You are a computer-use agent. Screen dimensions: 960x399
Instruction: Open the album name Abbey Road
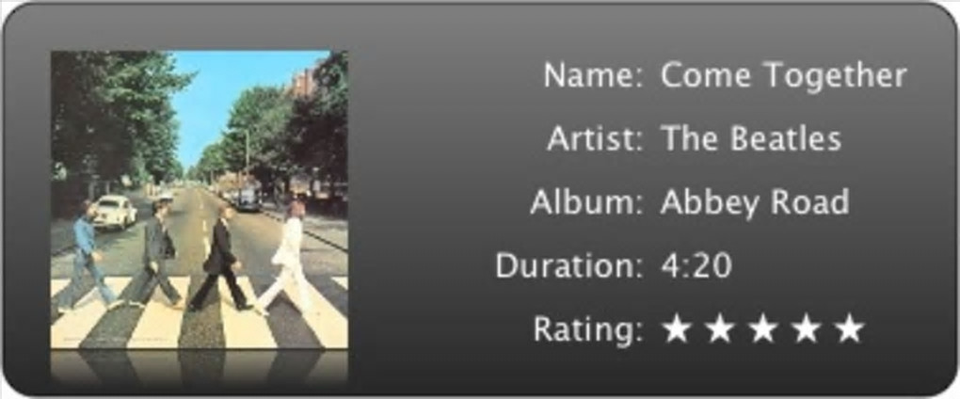click(755, 203)
